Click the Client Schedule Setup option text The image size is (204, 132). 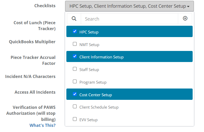pos(99,107)
